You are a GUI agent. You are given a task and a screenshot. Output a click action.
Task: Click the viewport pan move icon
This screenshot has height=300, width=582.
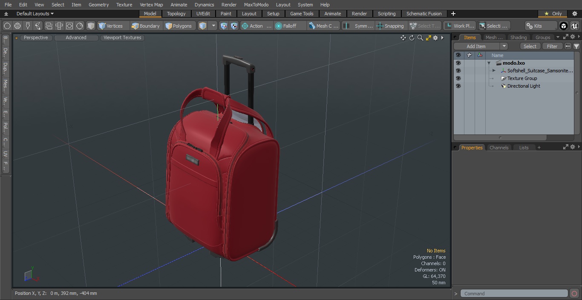pos(403,38)
